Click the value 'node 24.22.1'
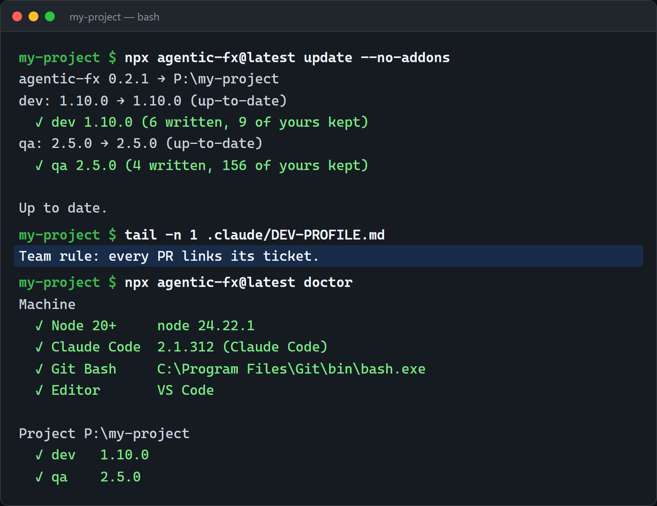This screenshot has height=506, width=657. (206, 326)
